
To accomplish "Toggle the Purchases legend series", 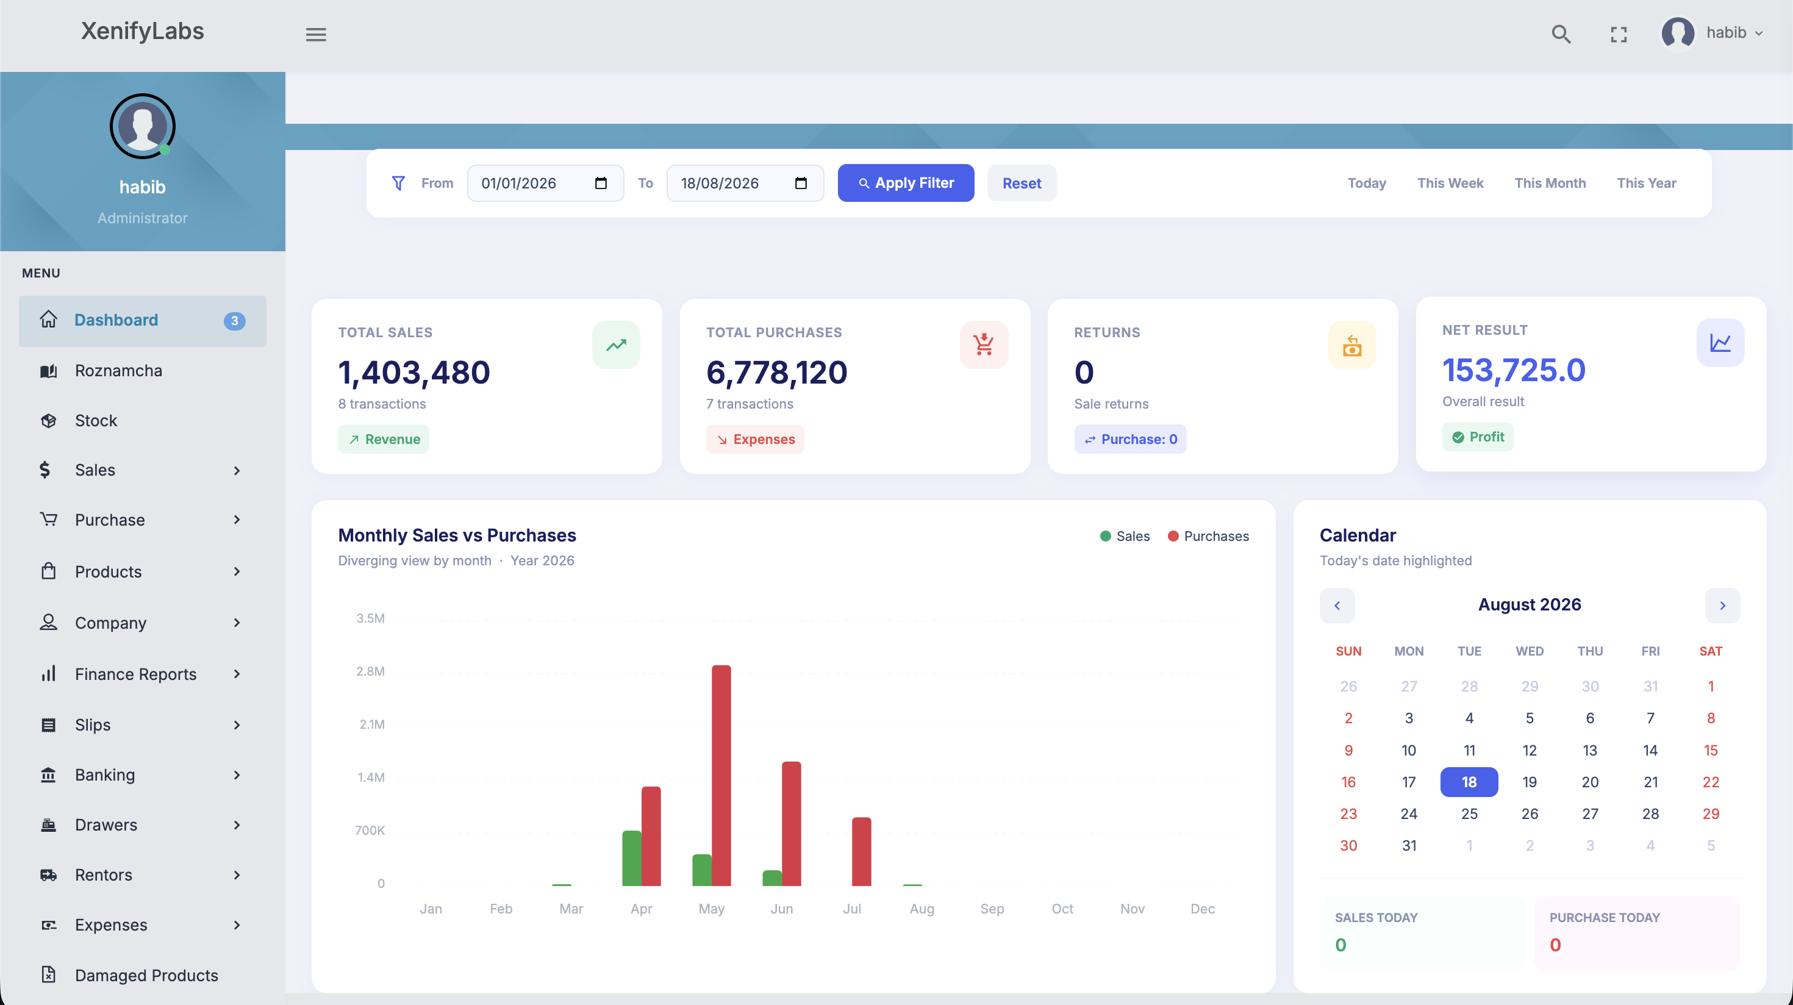I will (x=1208, y=536).
